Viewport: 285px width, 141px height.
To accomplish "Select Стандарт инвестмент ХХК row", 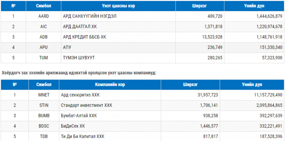I will coord(142,105).
